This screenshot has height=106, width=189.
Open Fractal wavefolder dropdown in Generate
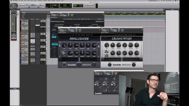point(77,26)
